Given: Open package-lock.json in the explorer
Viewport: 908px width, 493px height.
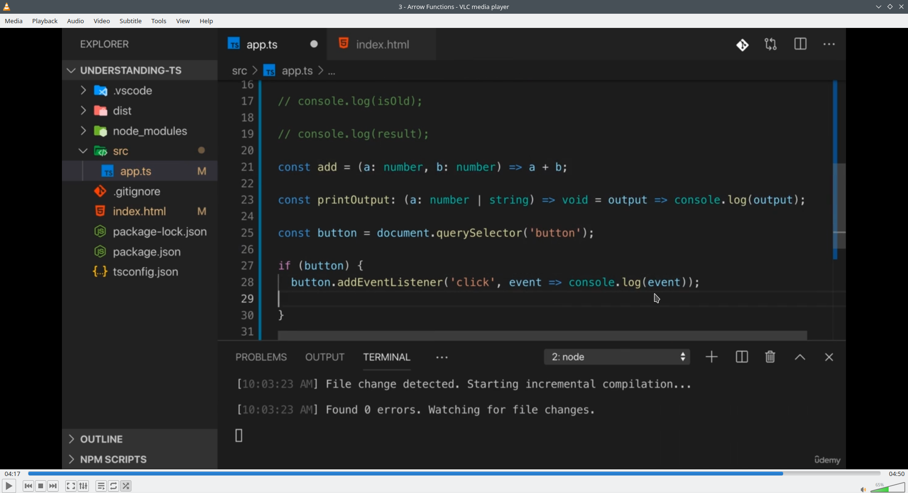Looking at the screenshot, I should click(140, 232).
